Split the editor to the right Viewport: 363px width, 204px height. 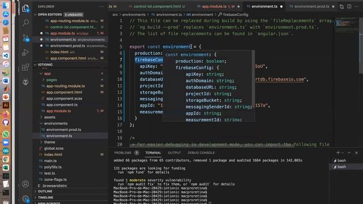point(349,6)
